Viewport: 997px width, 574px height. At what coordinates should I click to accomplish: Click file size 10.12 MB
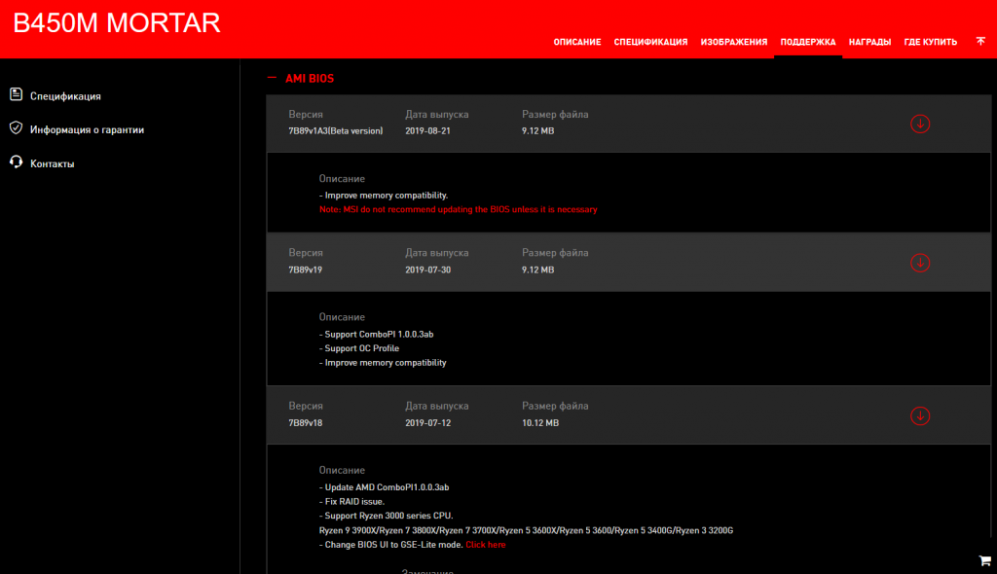pyautogui.click(x=540, y=422)
